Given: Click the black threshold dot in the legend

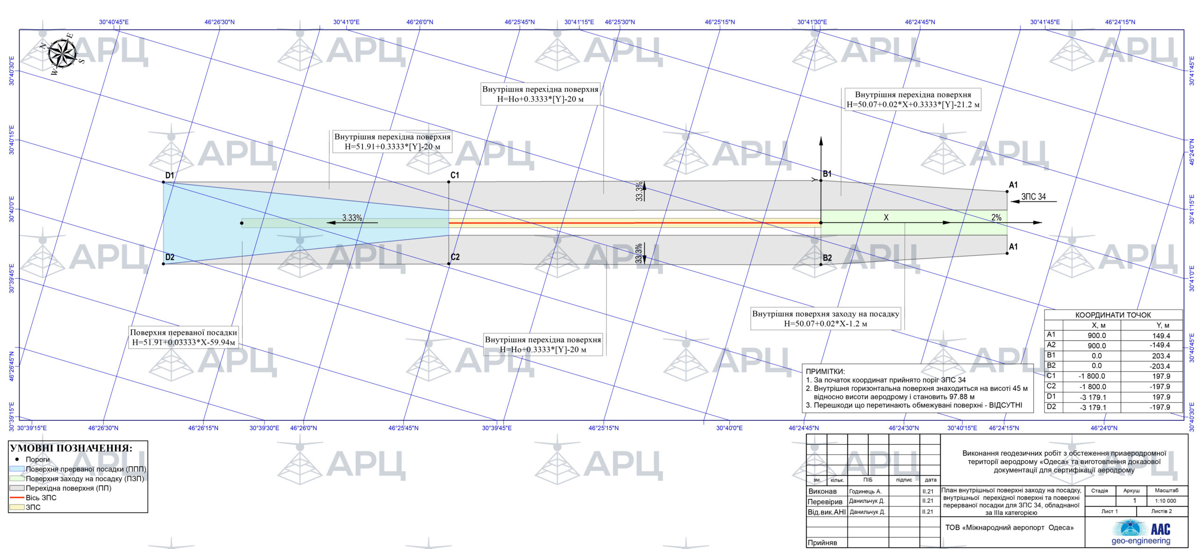Looking at the screenshot, I should click(17, 459).
